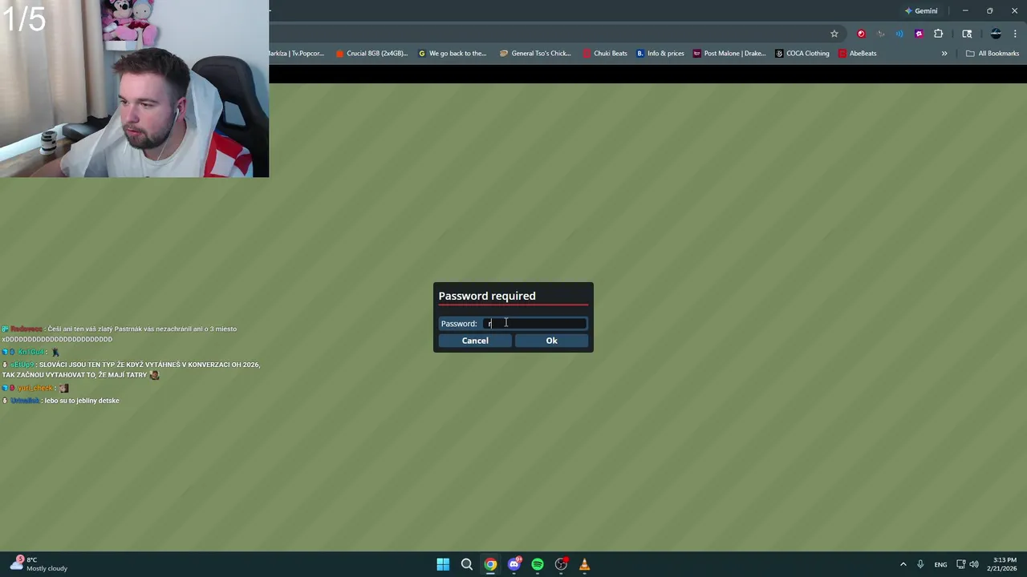Click the Ok button in password dialog
1027x577 pixels.
click(x=551, y=341)
